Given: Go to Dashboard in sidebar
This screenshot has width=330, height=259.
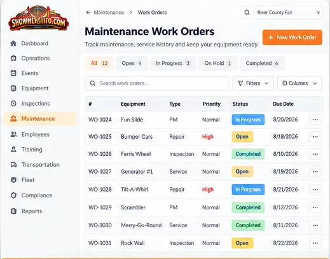Looking at the screenshot, I should (40, 43).
